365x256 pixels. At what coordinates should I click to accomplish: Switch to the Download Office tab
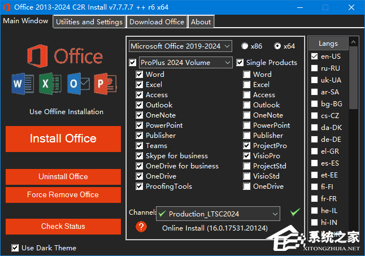coord(157,22)
